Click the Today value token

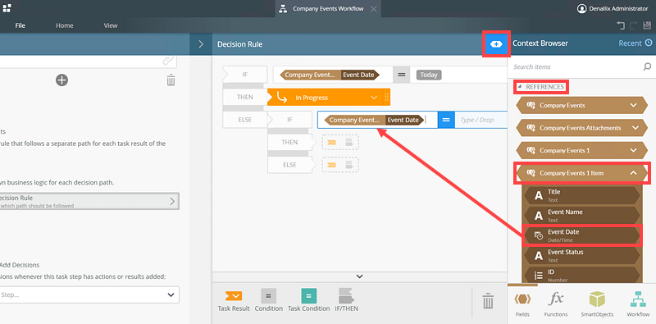(x=429, y=75)
